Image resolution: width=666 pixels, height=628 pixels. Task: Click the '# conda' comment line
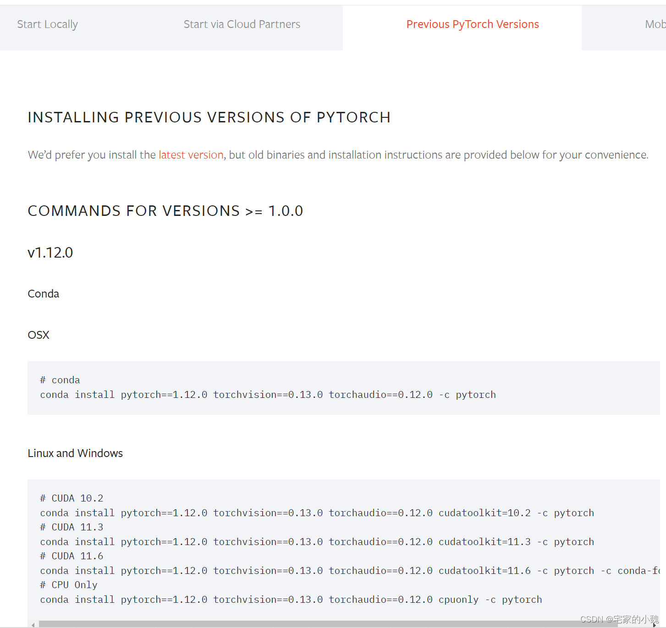point(60,380)
